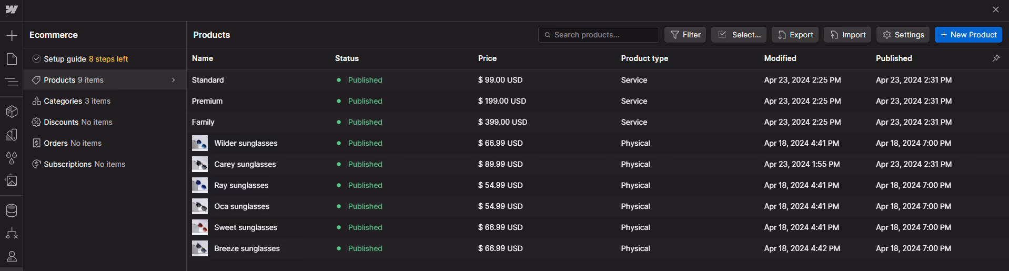Go to Discounts section
1009x271 pixels.
click(x=78, y=122)
